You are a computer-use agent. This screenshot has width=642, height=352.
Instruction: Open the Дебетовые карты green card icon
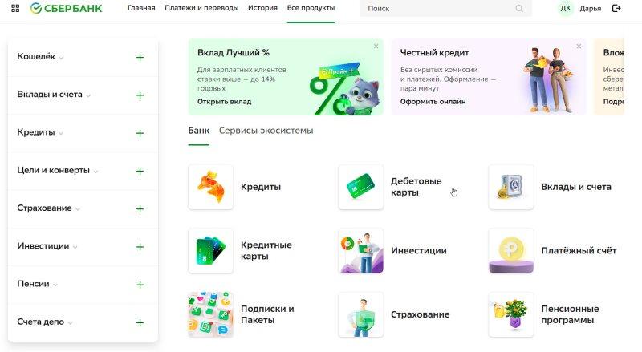pyautogui.click(x=360, y=187)
